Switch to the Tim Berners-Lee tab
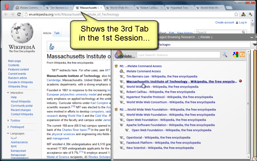The width and height of the screenshot is (257, 161). [59, 8]
